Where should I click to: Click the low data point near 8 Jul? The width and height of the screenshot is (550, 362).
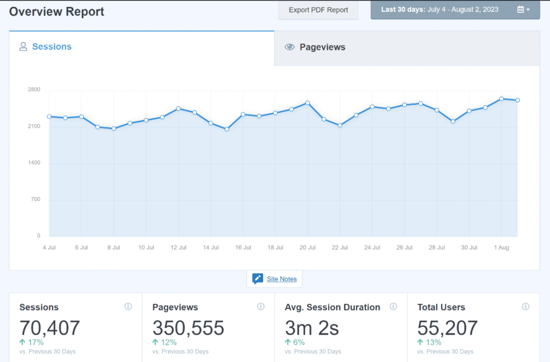point(114,128)
